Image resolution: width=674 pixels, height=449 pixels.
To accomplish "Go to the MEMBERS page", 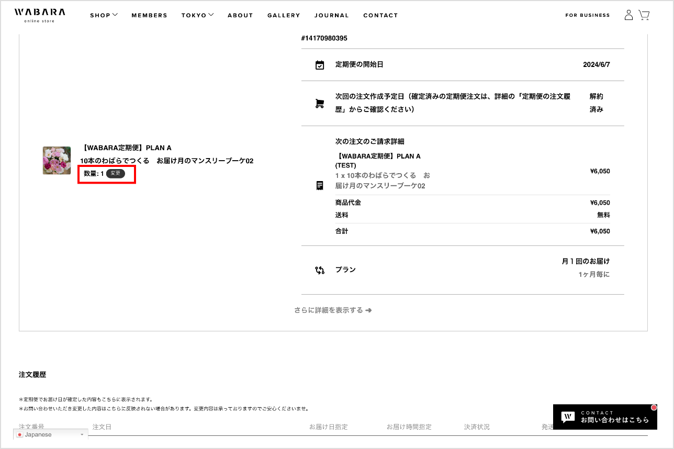I will coord(149,15).
